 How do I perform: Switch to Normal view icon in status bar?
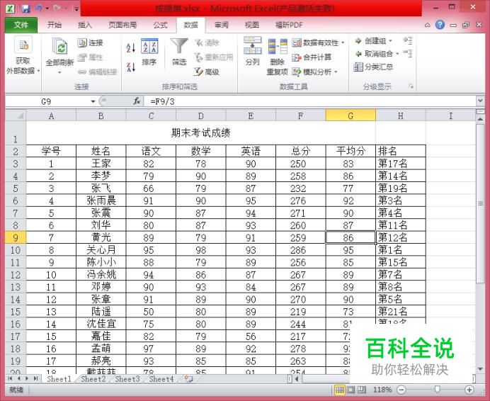point(340,390)
